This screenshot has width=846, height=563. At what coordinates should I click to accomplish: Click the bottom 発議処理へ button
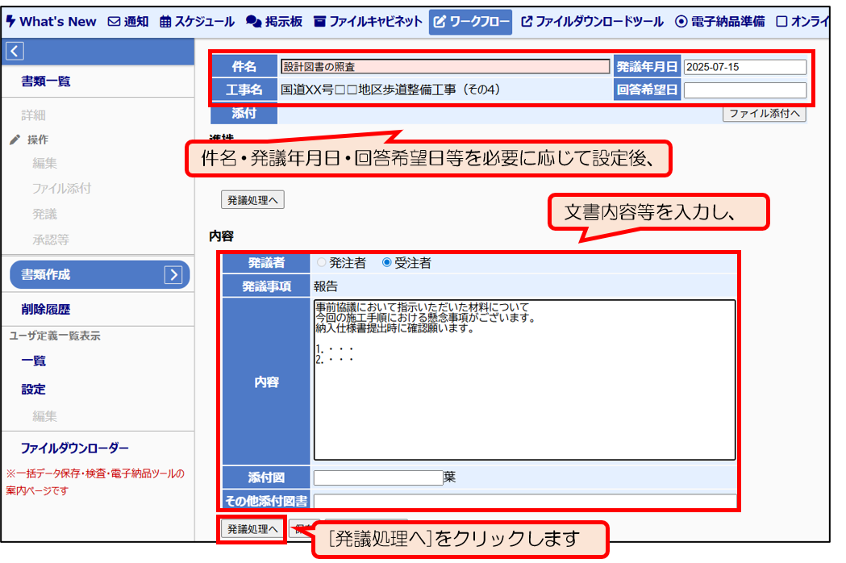click(x=252, y=529)
